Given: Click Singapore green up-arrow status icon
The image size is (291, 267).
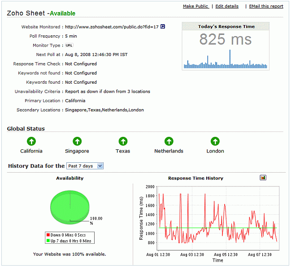Looking at the screenshot, I should (x=77, y=141).
